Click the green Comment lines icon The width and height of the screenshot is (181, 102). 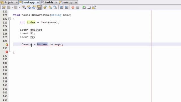pyautogui.click(x=84, y=7)
